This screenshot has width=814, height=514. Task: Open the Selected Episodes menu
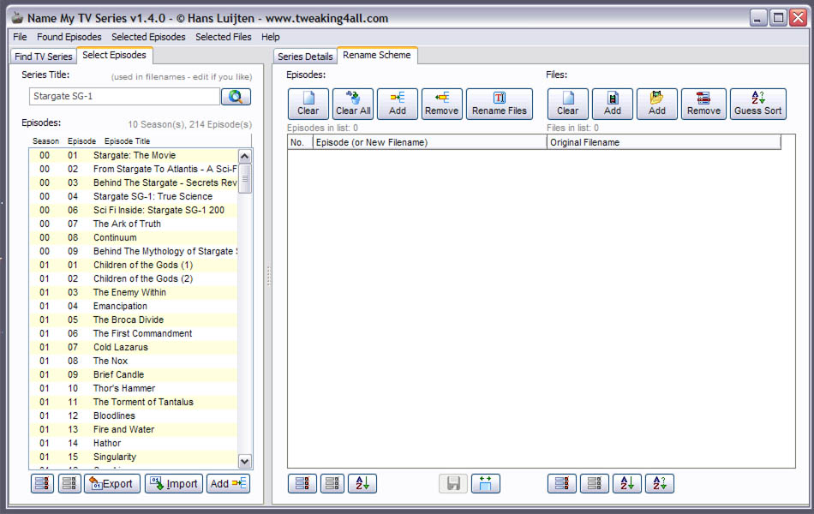148,37
